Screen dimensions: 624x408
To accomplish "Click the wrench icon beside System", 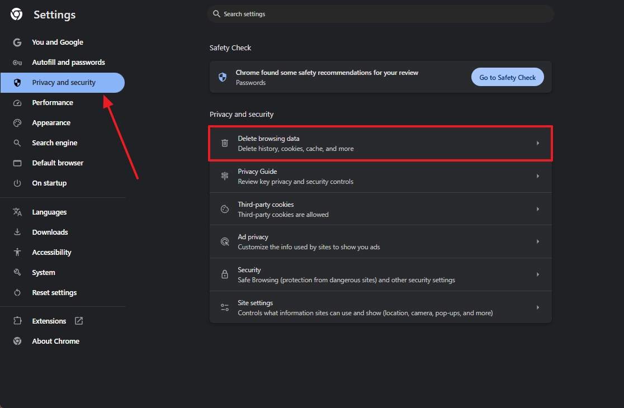I will (17, 272).
